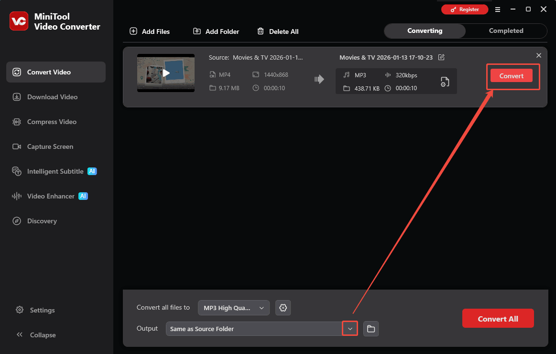Click the 438.71 KB output size

[367, 89]
